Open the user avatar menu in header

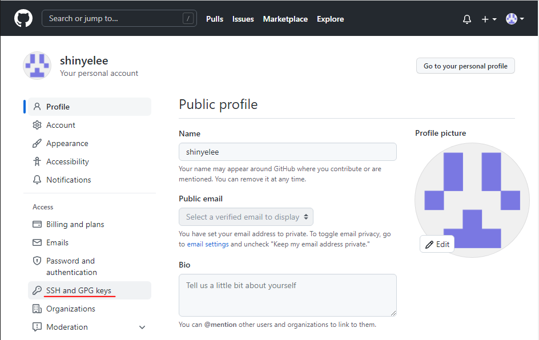514,19
